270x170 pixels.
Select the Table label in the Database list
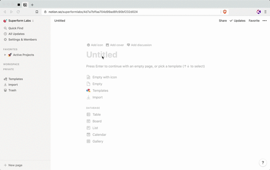(97, 114)
